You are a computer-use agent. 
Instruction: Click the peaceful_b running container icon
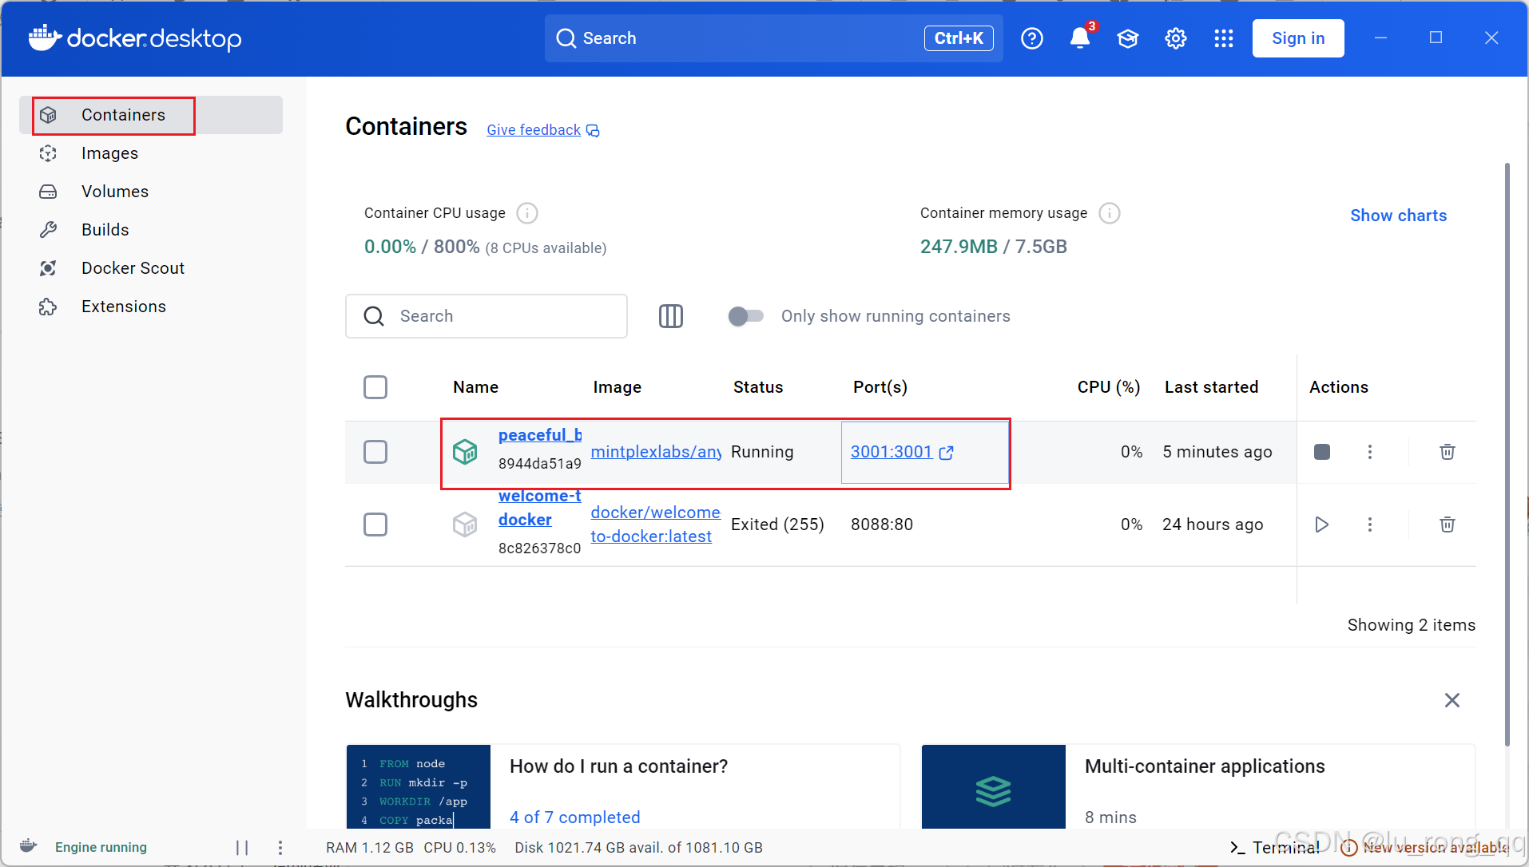point(465,452)
